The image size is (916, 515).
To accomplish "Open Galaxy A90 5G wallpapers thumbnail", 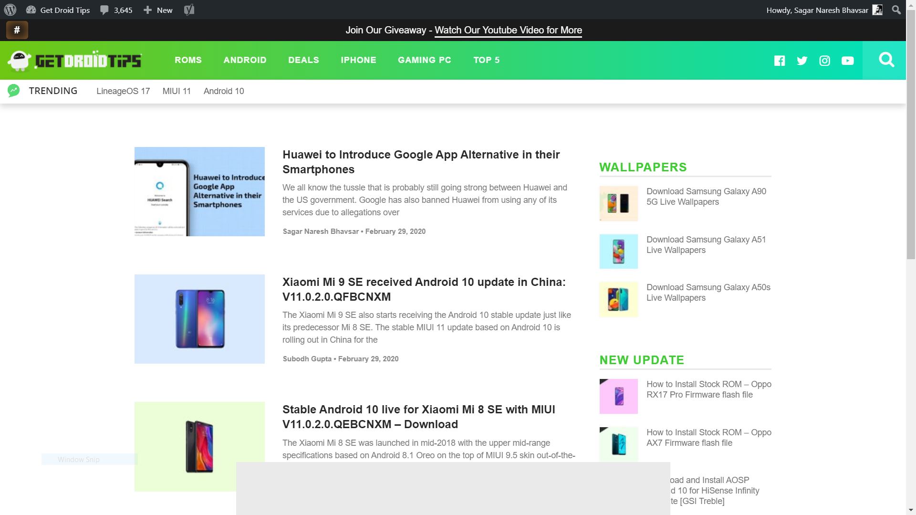I will 619,203.
